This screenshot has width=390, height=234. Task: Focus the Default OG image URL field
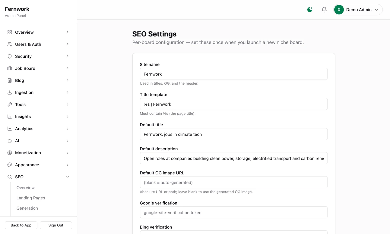tap(233, 182)
